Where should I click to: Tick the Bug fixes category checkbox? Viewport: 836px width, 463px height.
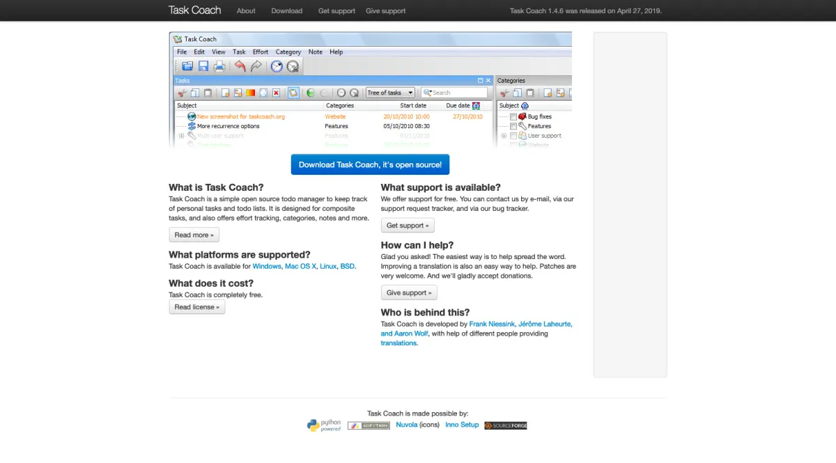tap(513, 117)
